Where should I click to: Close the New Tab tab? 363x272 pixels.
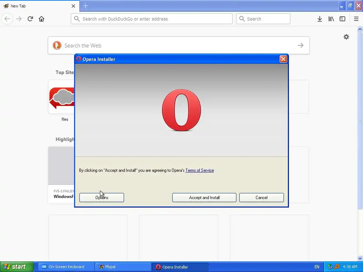coord(73,6)
